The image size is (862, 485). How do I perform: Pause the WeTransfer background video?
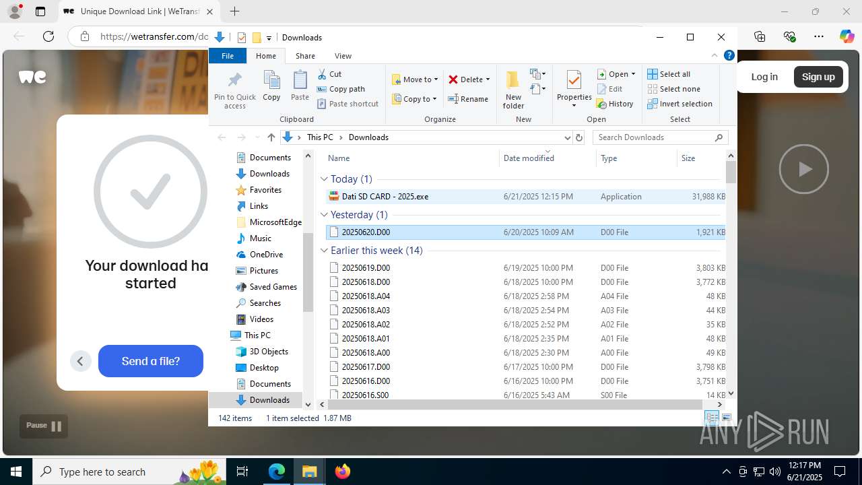point(44,426)
